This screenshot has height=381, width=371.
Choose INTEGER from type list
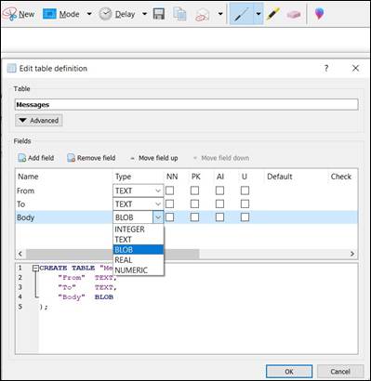[x=139, y=230]
